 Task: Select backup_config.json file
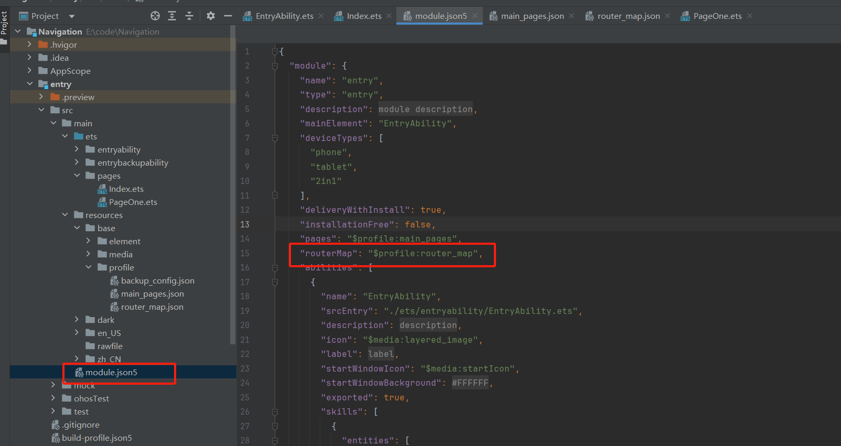pyautogui.click(x=157, y=280)
